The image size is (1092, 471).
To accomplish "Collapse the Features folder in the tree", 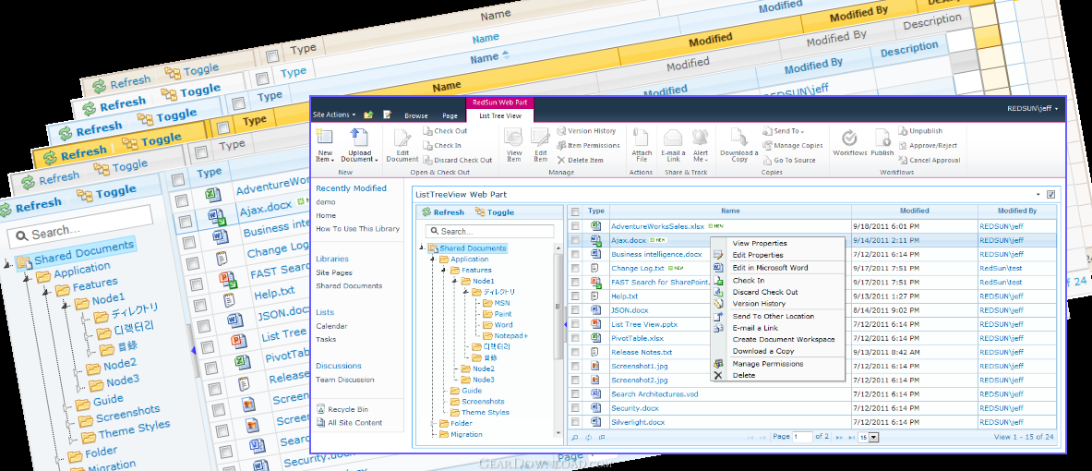I will tap(444, 270).
